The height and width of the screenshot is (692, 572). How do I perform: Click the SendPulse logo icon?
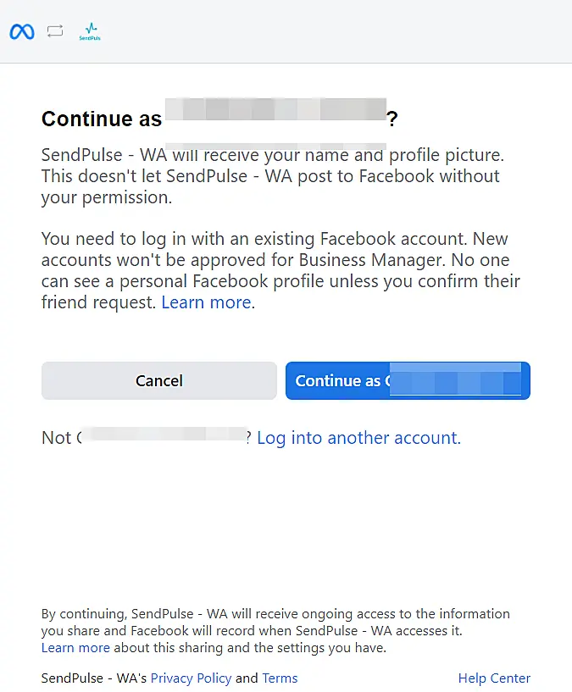click(x=89, y=32)
